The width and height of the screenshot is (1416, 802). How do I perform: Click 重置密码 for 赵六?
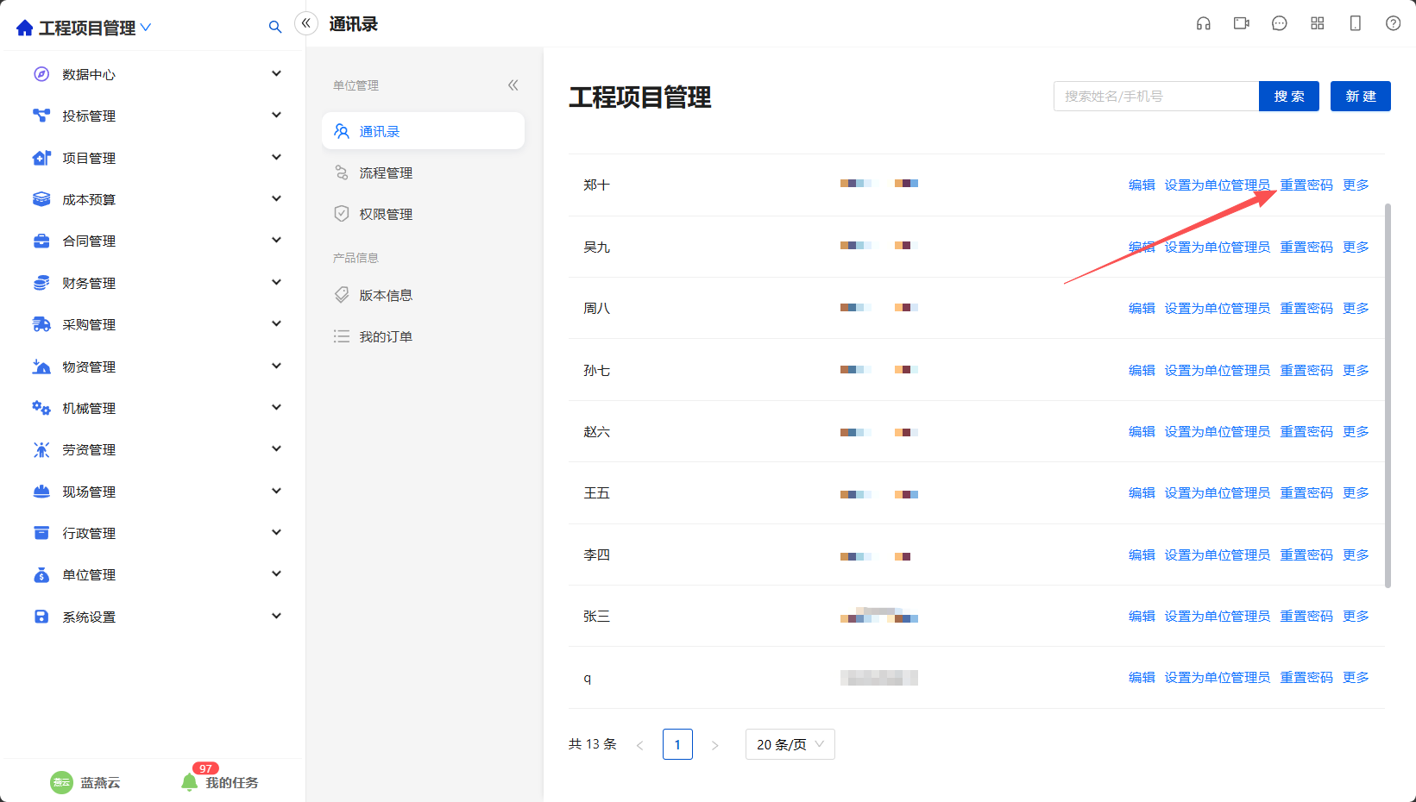click(x=1306, y=431)
